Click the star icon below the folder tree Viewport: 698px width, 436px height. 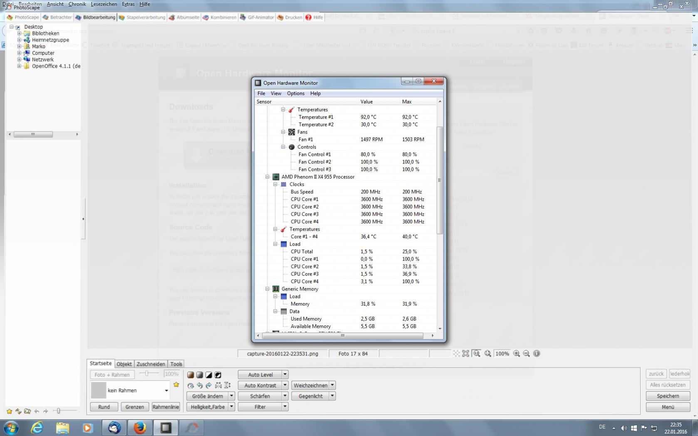[x=9, y=411]
